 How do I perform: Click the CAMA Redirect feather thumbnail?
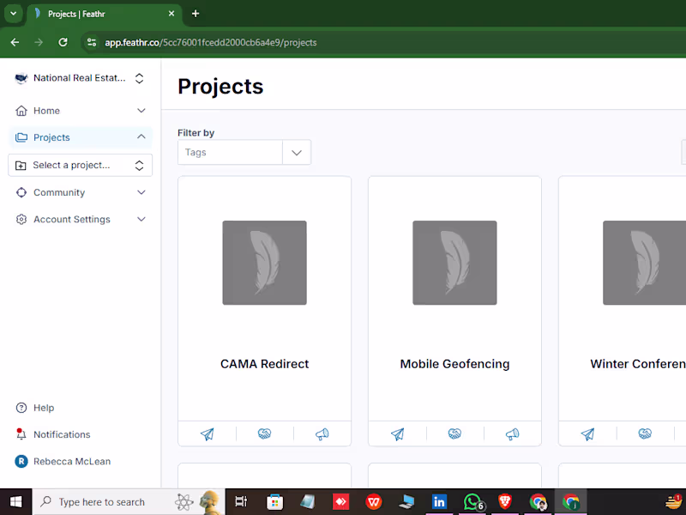coord(264,263)
